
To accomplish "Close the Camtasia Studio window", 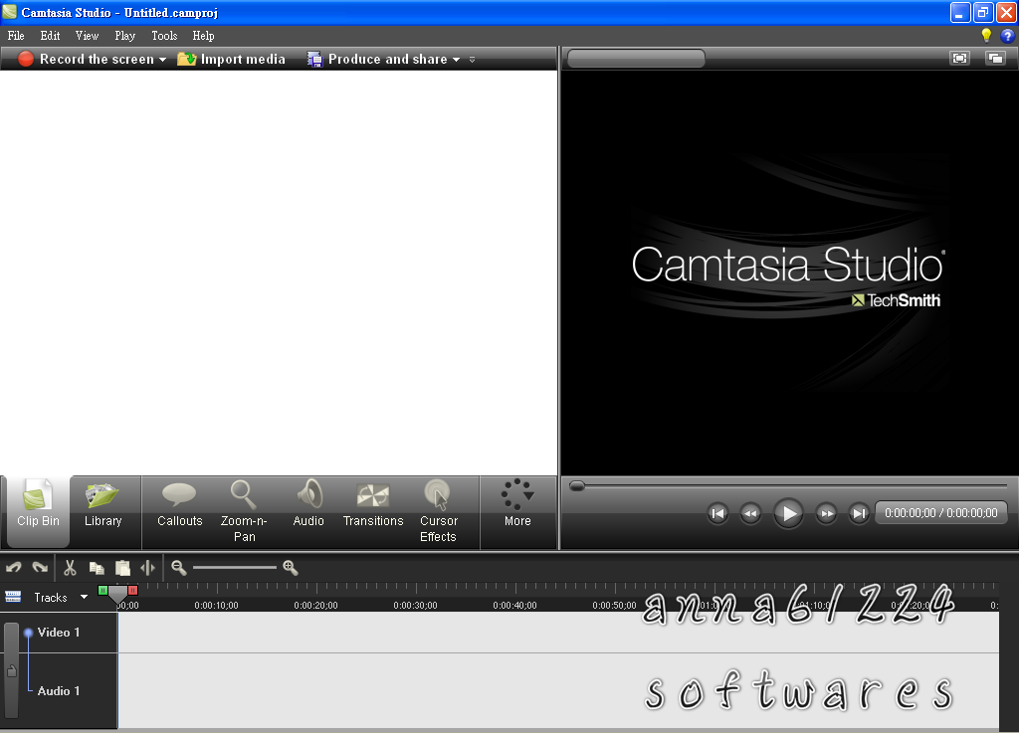I will (1006, 12).
